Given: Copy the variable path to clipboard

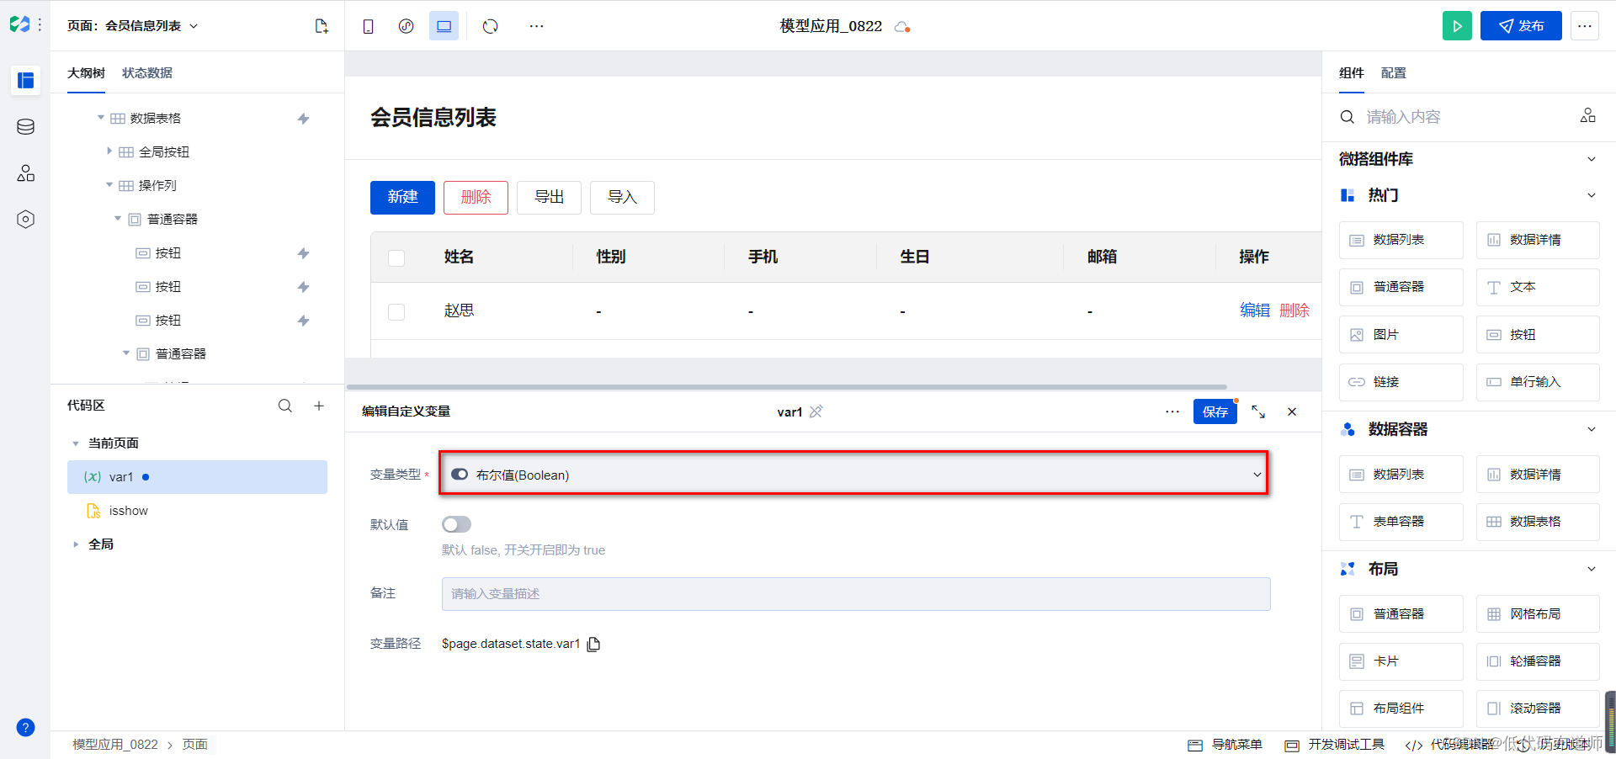Looking at the screenshot, I should point(593,644).
